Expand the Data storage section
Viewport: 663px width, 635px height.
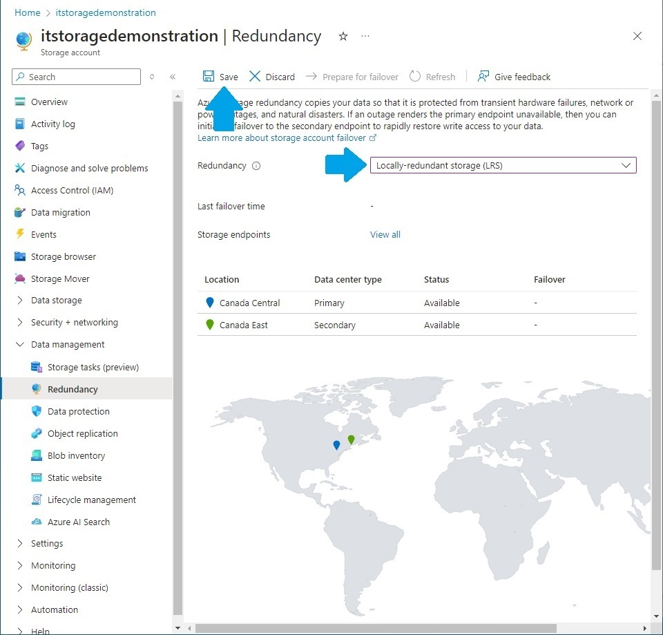(20, 301)
